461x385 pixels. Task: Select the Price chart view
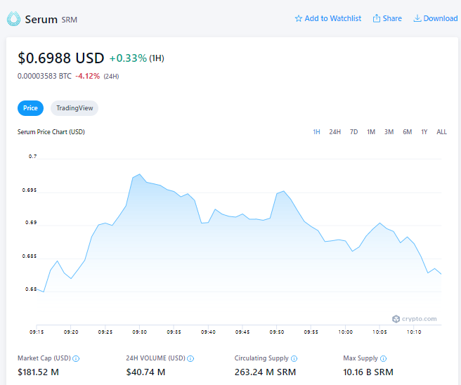tap(31, 108)
